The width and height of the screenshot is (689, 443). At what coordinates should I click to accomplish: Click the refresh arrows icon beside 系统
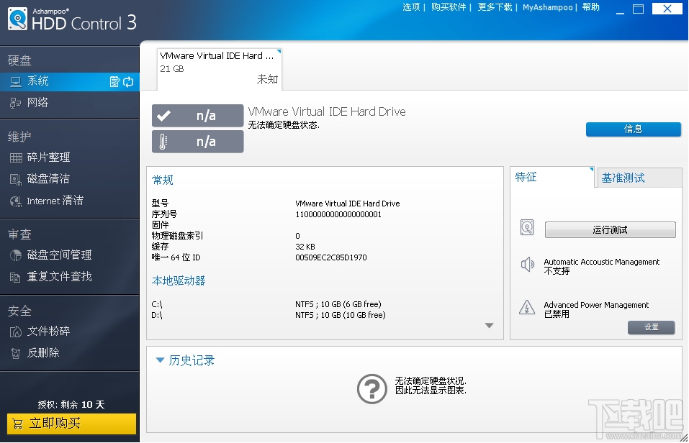(128, 82)
